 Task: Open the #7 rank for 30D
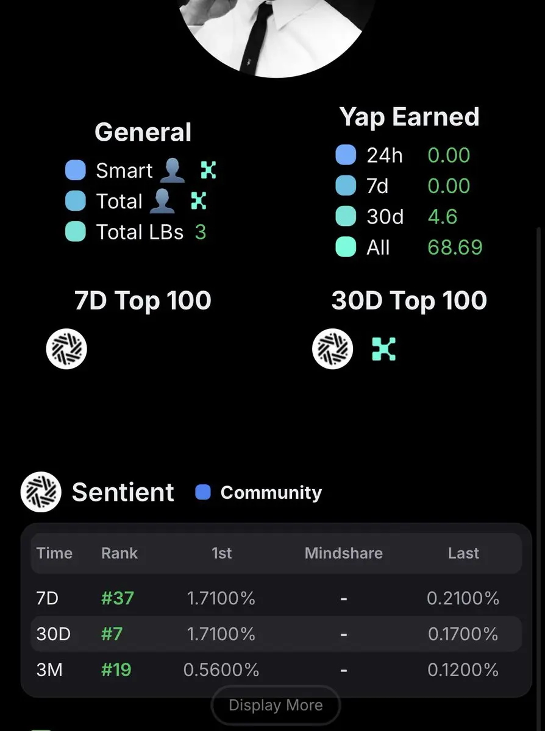tap(112, 634)
